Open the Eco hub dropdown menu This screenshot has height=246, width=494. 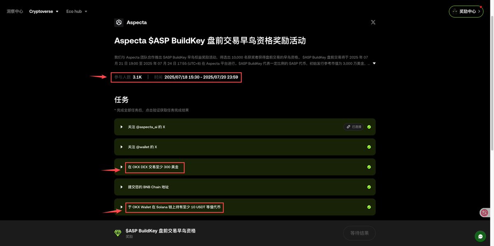pyautogui.click(x=77, y=11)
